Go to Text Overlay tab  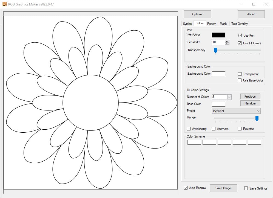pos(239,24)
